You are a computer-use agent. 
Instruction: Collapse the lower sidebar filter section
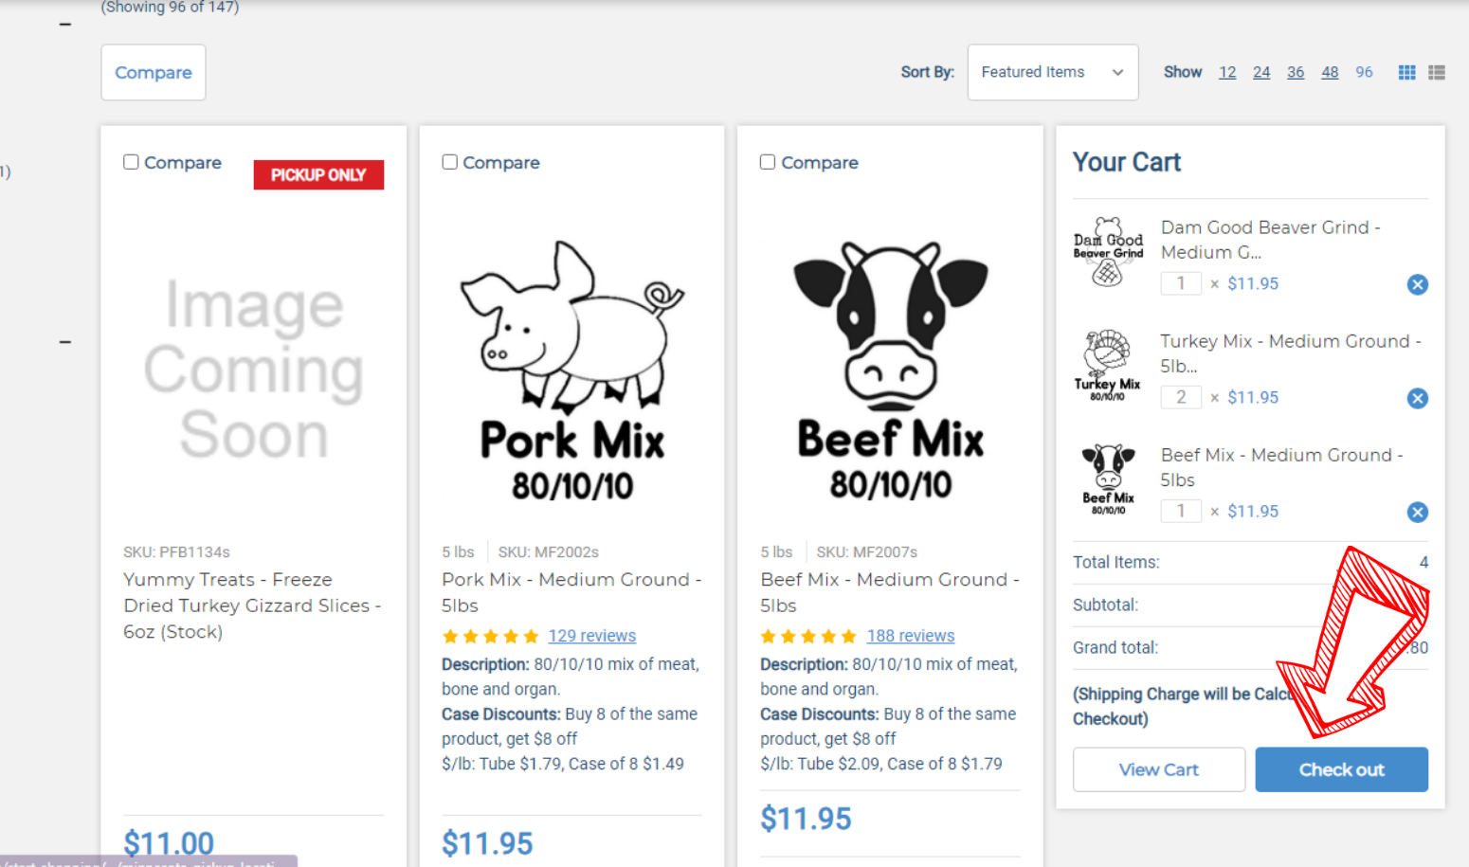click(65, 342)
